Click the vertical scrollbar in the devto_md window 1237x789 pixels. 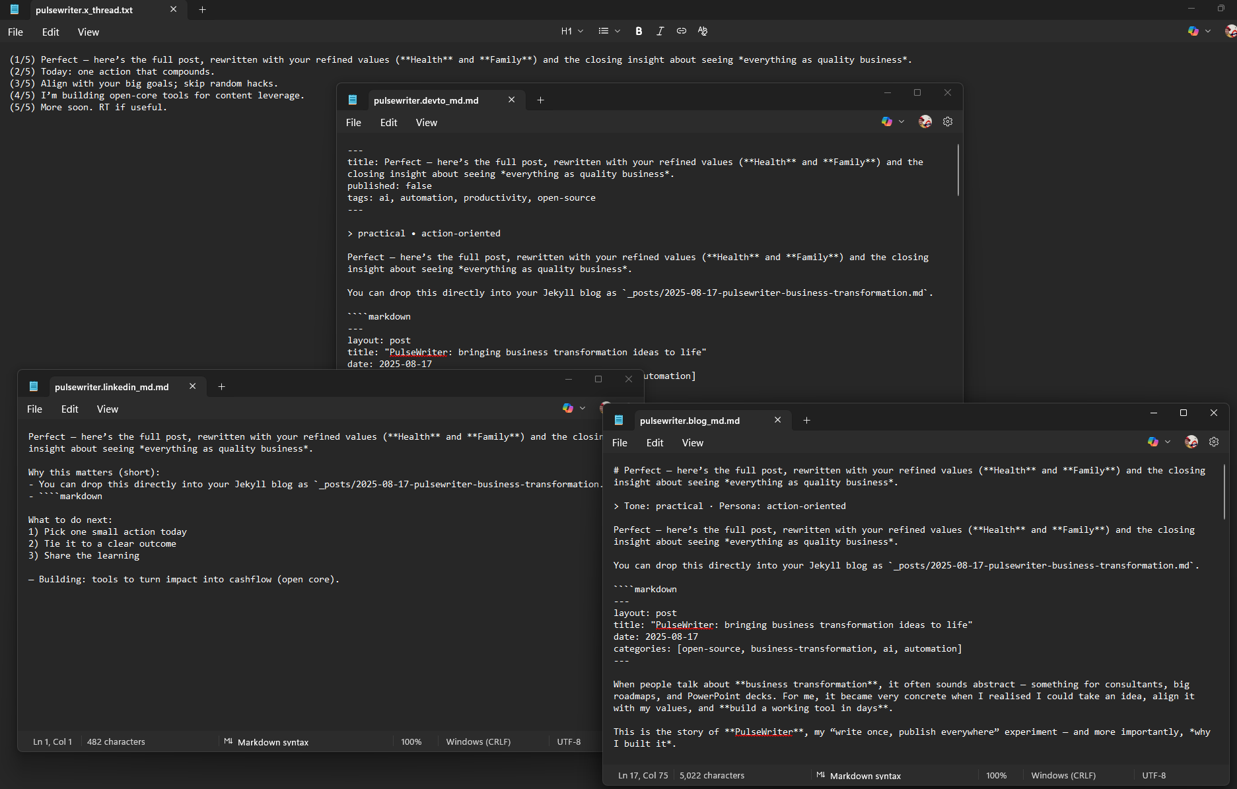coord(958,170)
